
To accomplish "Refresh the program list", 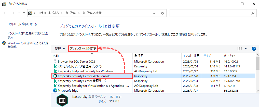I will [162, 13].
